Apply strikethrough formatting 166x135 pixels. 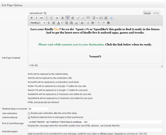(41, 18)
